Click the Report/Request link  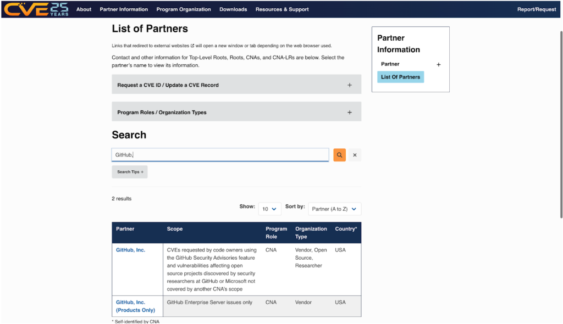[537, 9]
